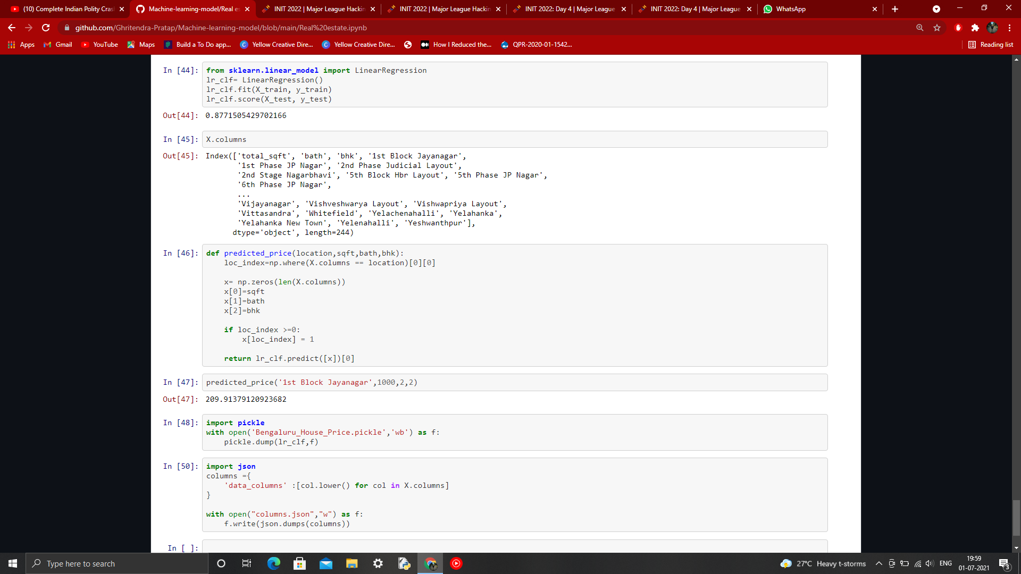The width and height of the screenshot is (1021, 574).
Task: Open the Reading list button
Action: click(x=991, y=45)
